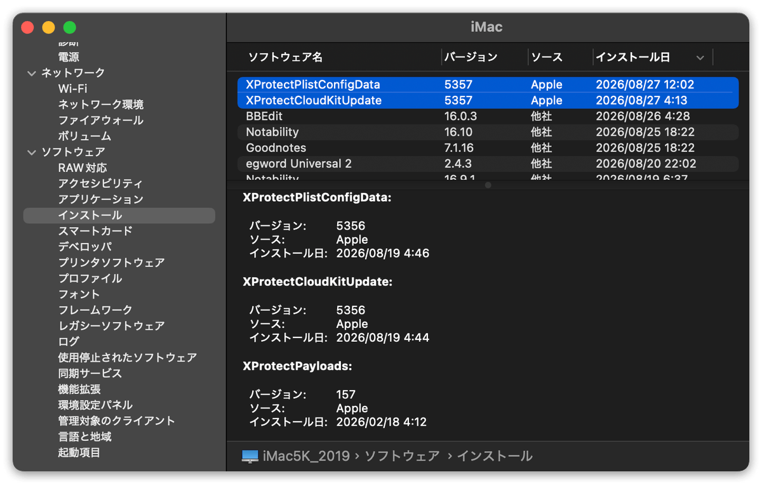
Task: Select ボリューム in the sidebar
Action: [84, 136]
